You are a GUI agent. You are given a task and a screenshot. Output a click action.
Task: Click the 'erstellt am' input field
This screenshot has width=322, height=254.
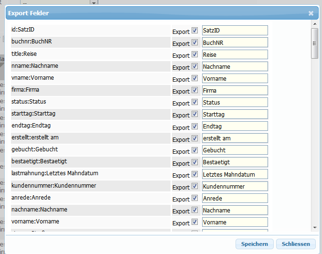(x=235, y=138)
